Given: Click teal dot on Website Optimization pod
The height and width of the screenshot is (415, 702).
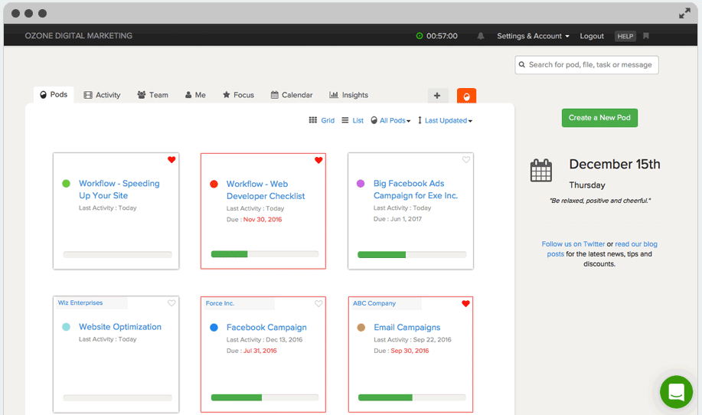Looking at the screenshot, I should 67,327.
